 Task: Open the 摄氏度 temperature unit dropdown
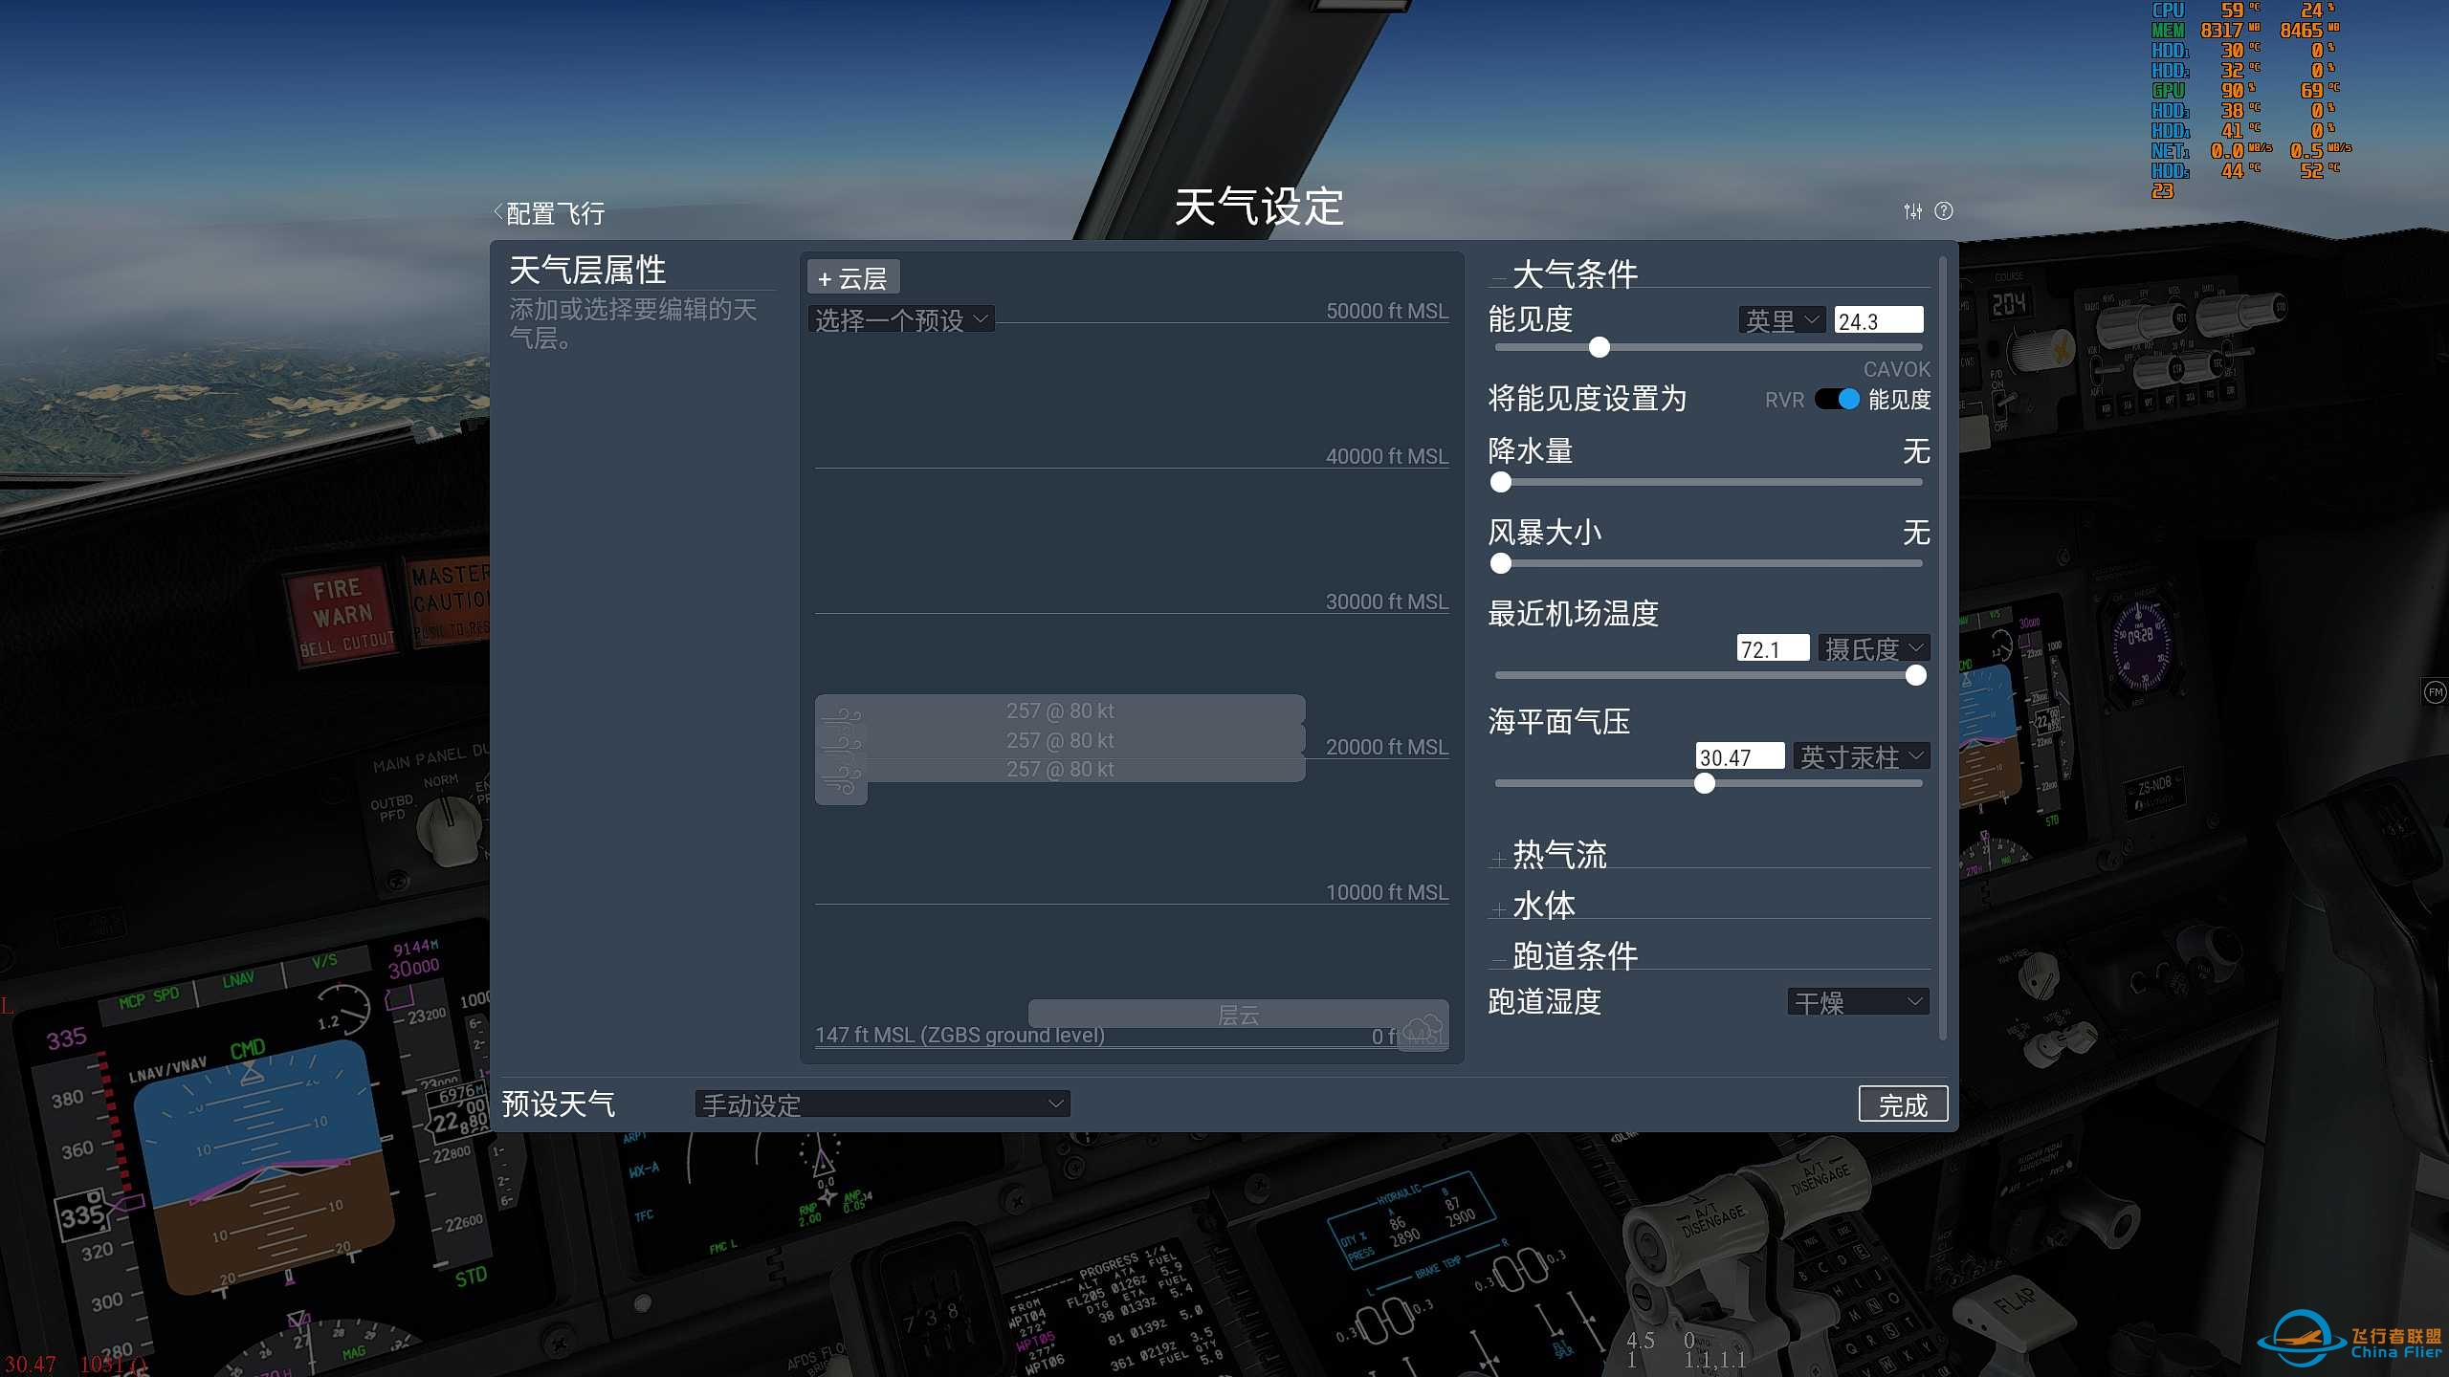pyautogui.click(x=1873, y=648)
